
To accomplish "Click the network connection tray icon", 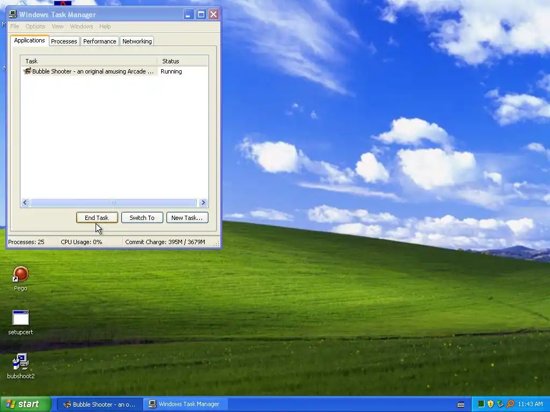I will (500, 404).
